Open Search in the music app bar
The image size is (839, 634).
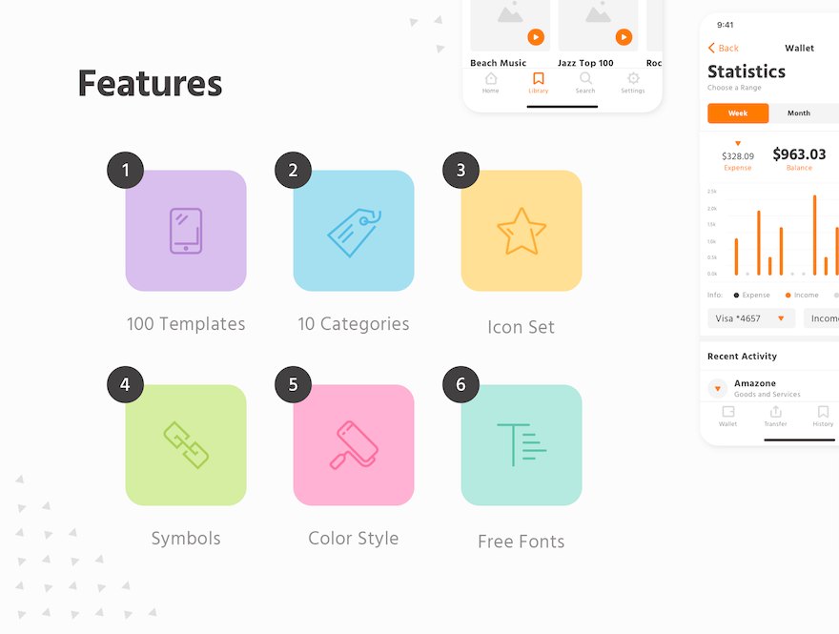(585, 83)
